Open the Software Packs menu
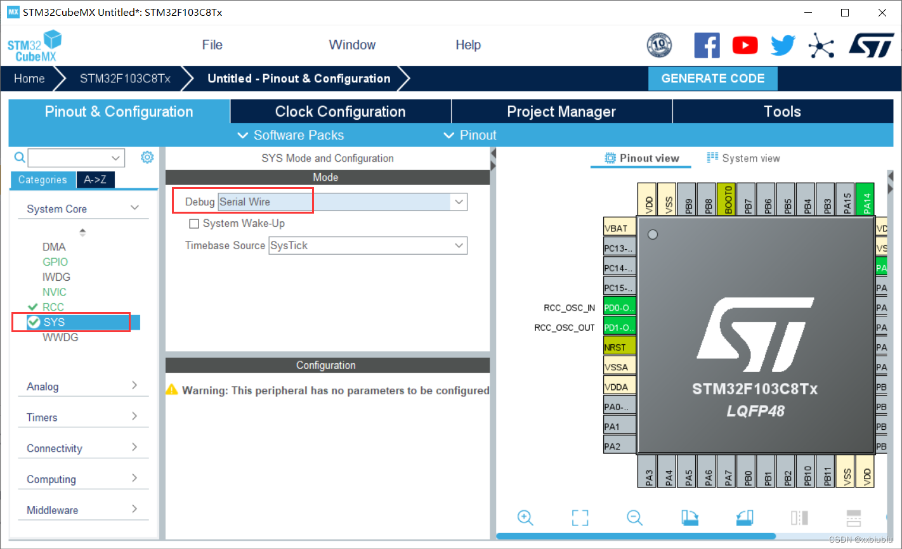Image resolution: width=902 pixels, height=549 pixels. [x=291, y=135]
